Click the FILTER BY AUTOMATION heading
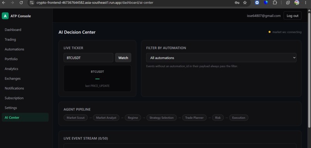Image resolution: width=311 pixels, height=148 pixels. coord(166,48)
